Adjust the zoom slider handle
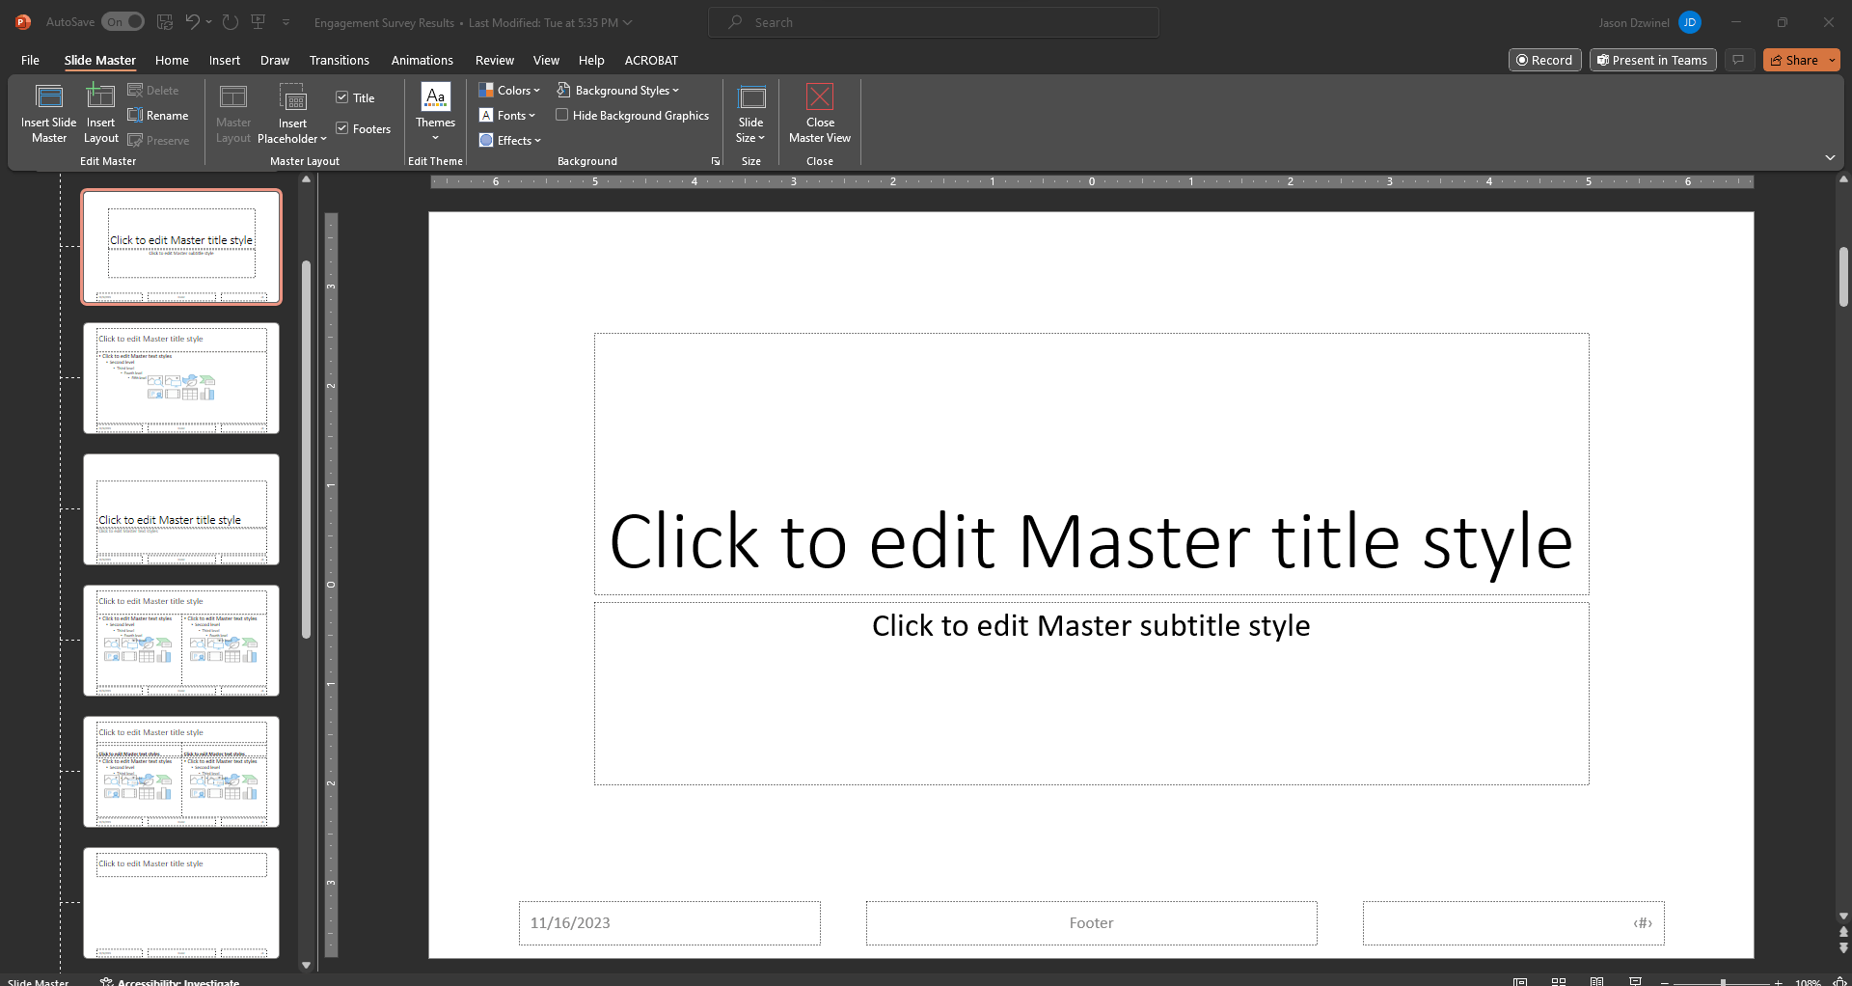This screenshot has height=986, width=1852. coord(1723,982)
